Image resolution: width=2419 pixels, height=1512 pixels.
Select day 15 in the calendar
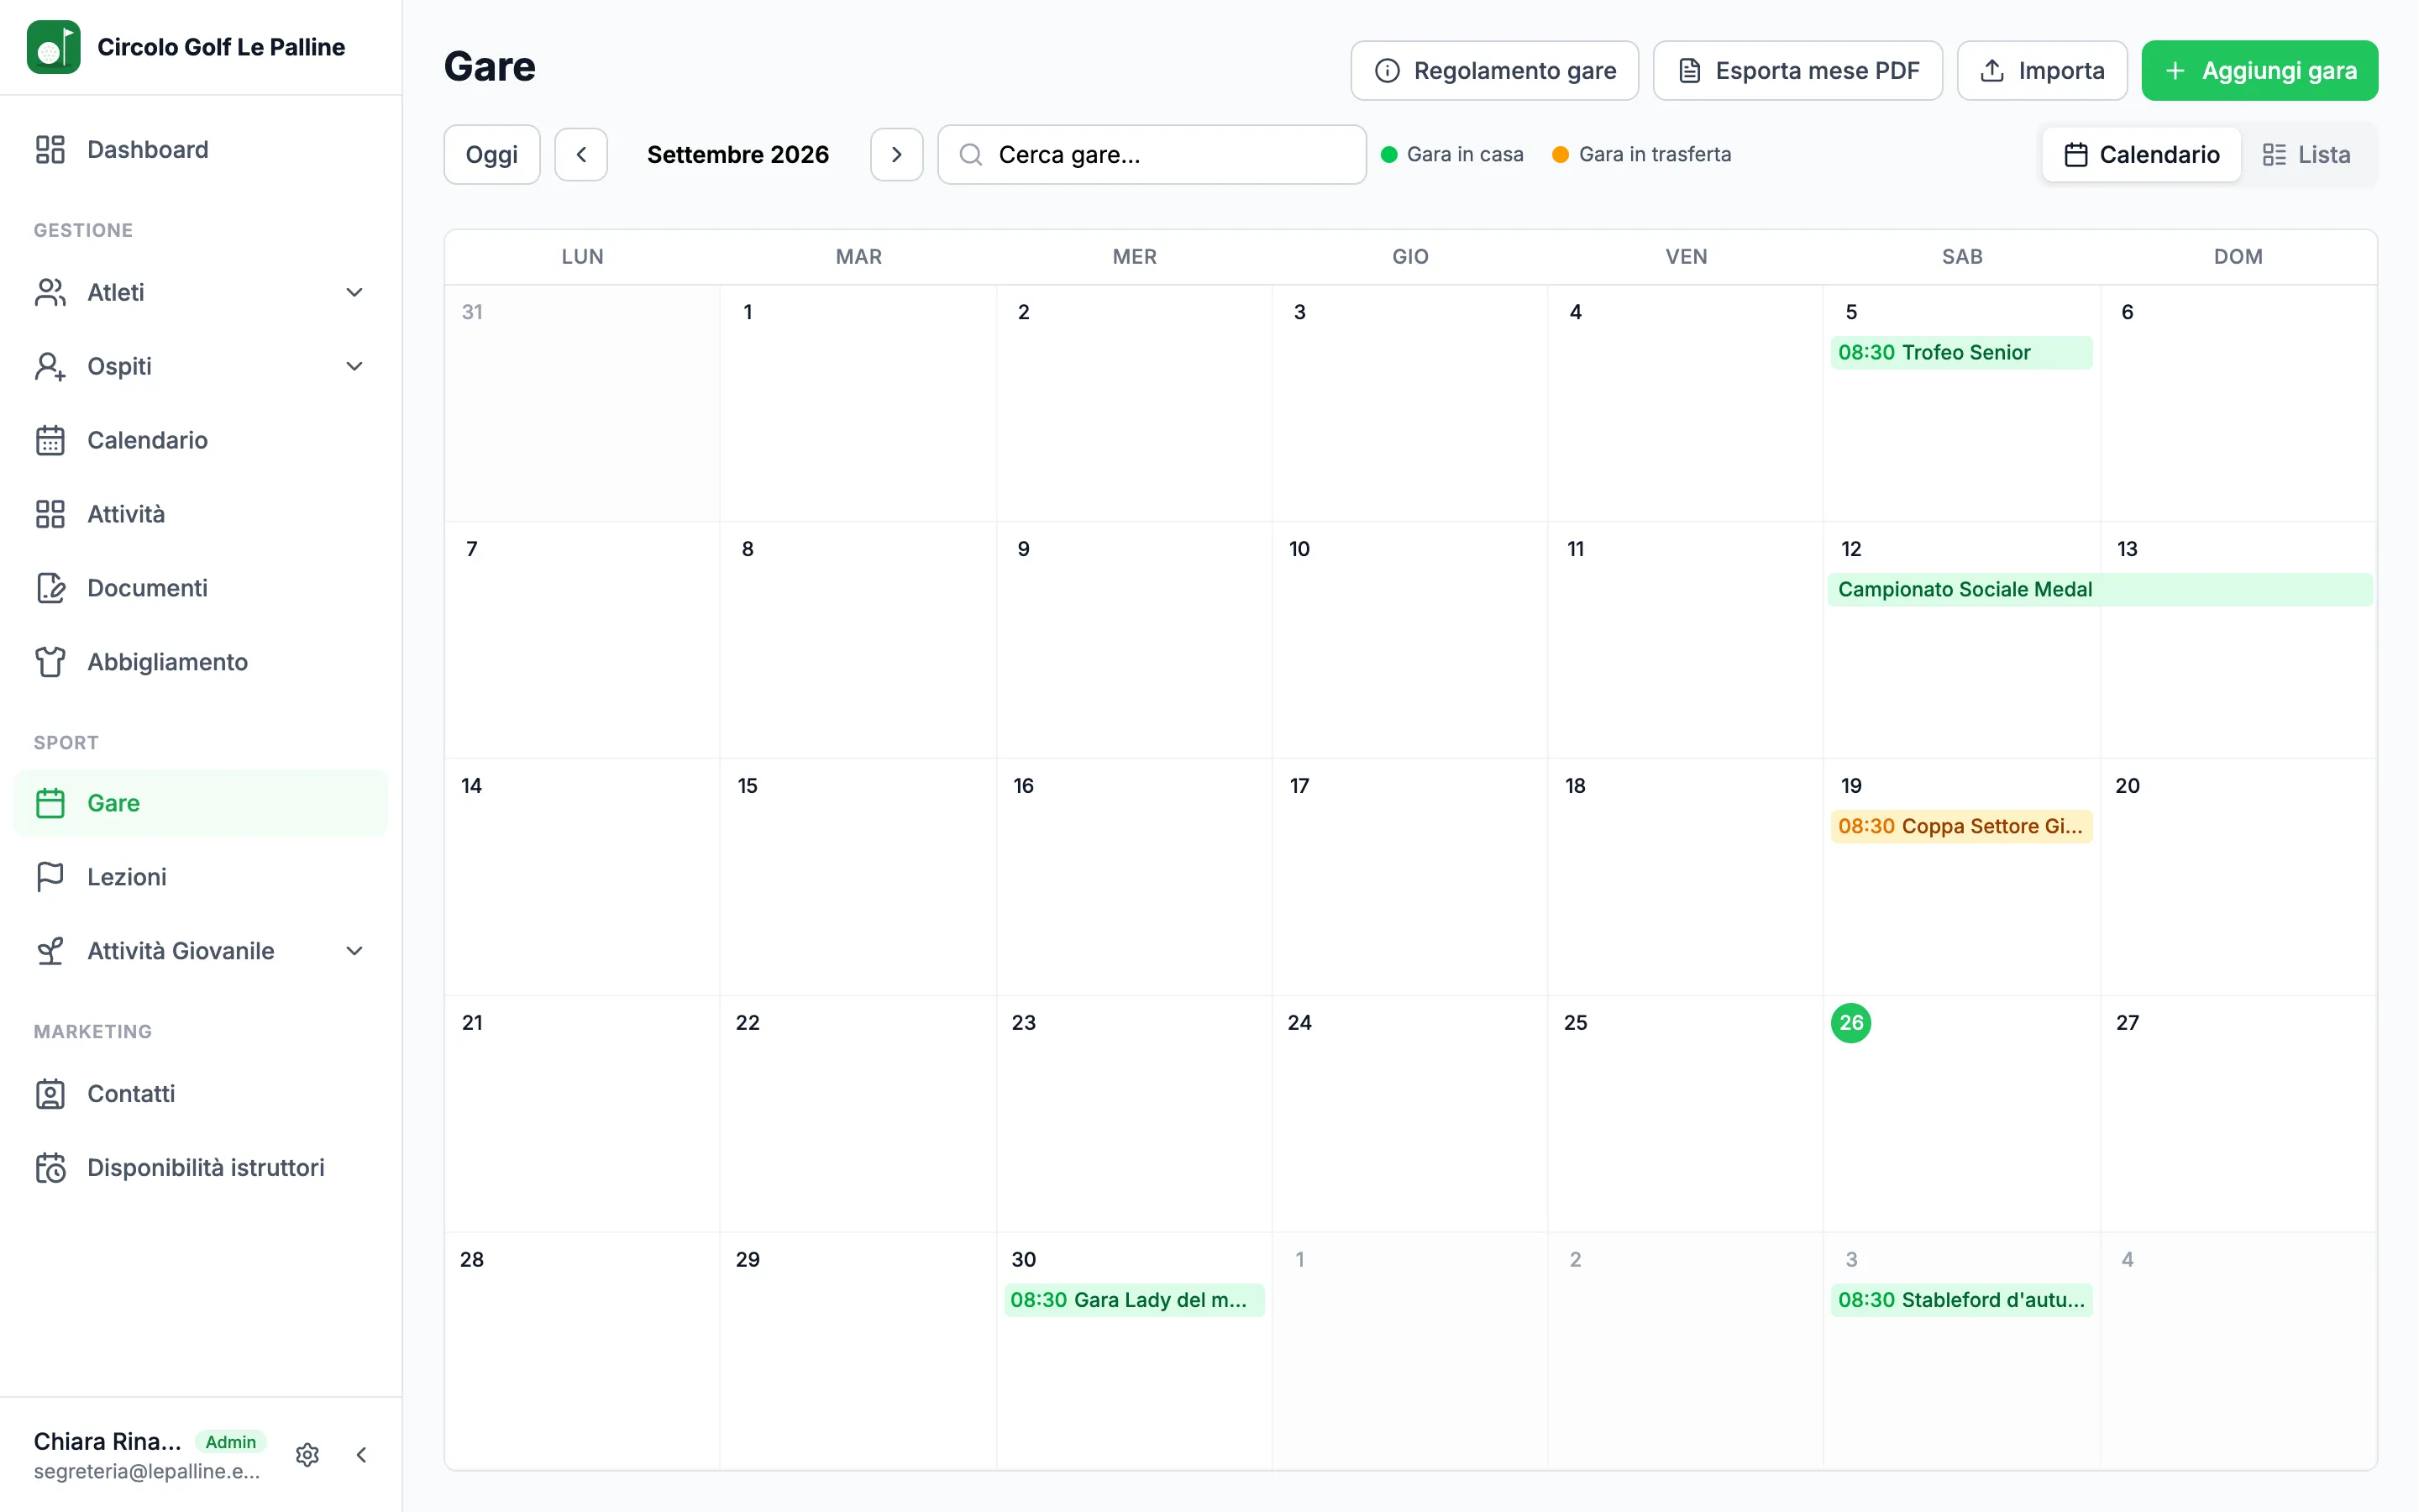pyautogui.click(x=748, y=786)
